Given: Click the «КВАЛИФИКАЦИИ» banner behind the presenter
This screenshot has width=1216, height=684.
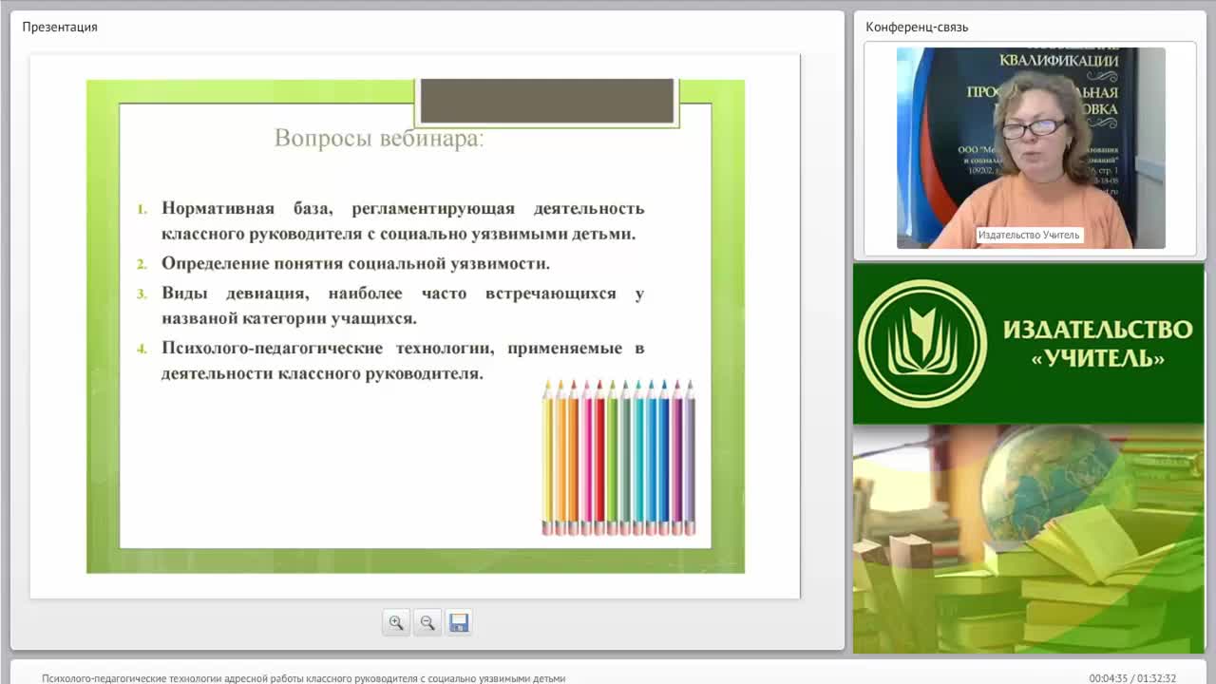Looking at the screenshot, I should (x=1059, y=61).
